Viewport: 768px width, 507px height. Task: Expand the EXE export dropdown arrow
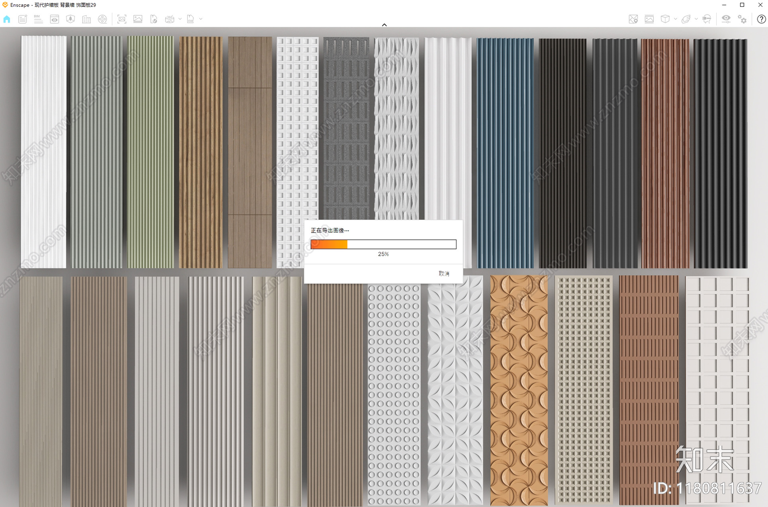click(x=201, y=19)
